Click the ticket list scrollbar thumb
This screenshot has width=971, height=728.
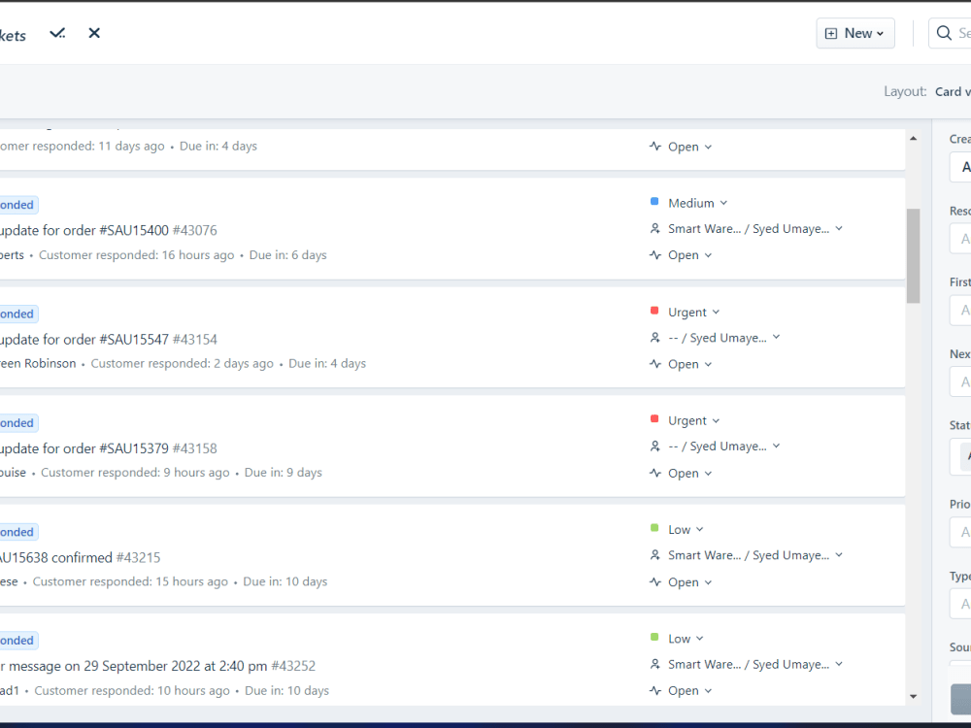tap(913, 255)
